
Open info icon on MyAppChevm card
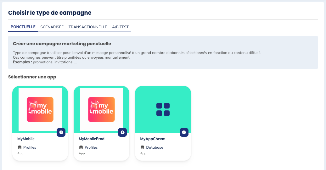(x=184, y=132)
